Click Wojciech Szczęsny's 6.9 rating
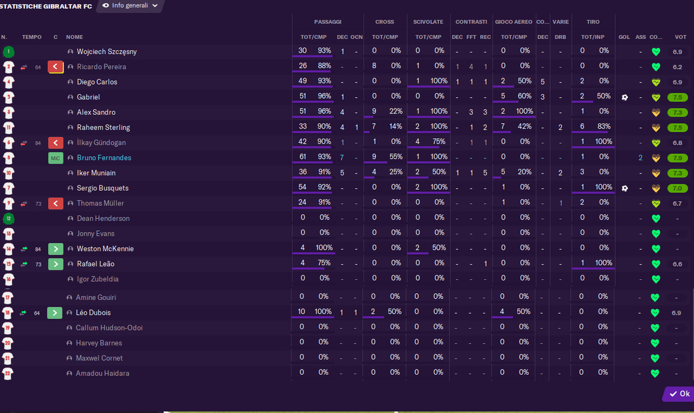 (x=677, y=52)
